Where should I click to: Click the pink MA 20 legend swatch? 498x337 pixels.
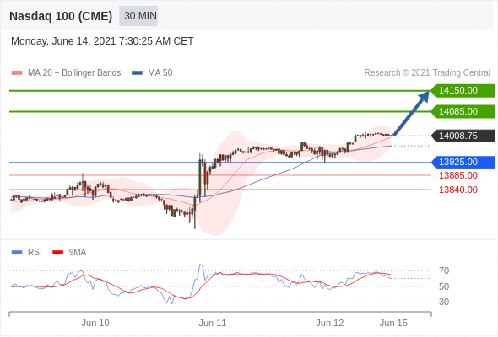coord(17,73)
